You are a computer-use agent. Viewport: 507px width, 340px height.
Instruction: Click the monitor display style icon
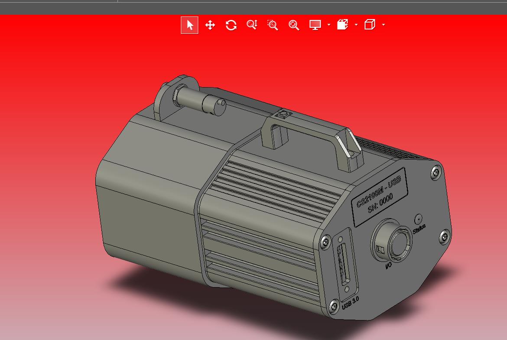tap(315, 25)
